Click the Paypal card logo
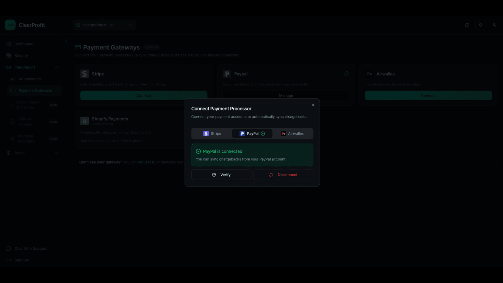 pos(227,74)
